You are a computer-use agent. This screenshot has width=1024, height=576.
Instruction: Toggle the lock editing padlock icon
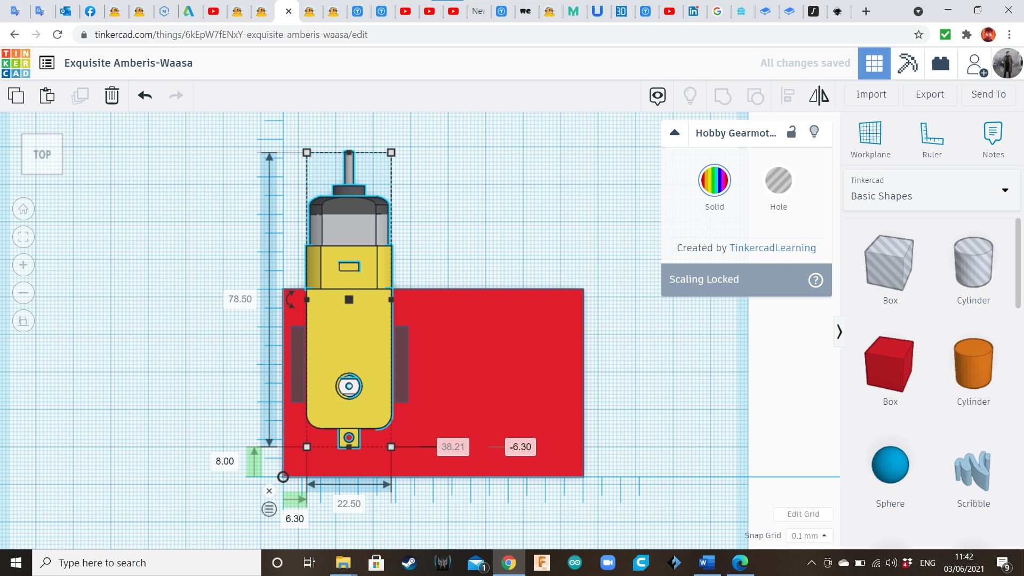coord(791,132)
